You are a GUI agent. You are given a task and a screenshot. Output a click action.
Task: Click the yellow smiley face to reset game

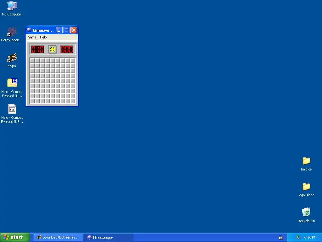pyautogui.click(x=53, y=49)
